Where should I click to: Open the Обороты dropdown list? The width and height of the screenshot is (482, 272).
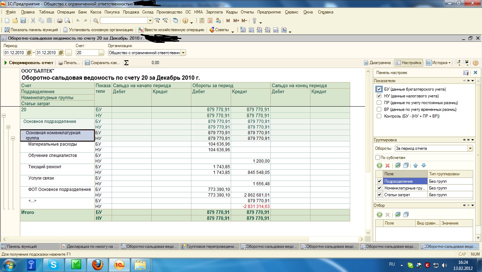(x=470, y=148)
